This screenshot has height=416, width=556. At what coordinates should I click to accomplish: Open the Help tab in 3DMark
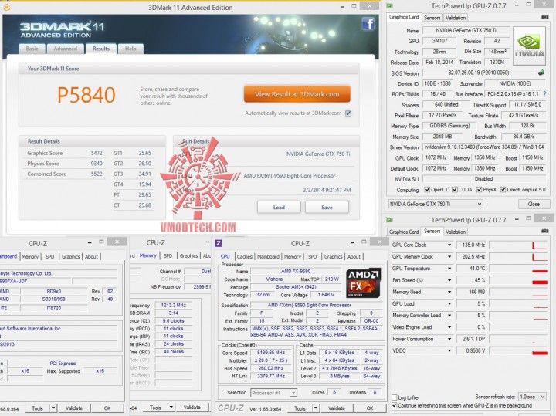[x=131, y=49]
